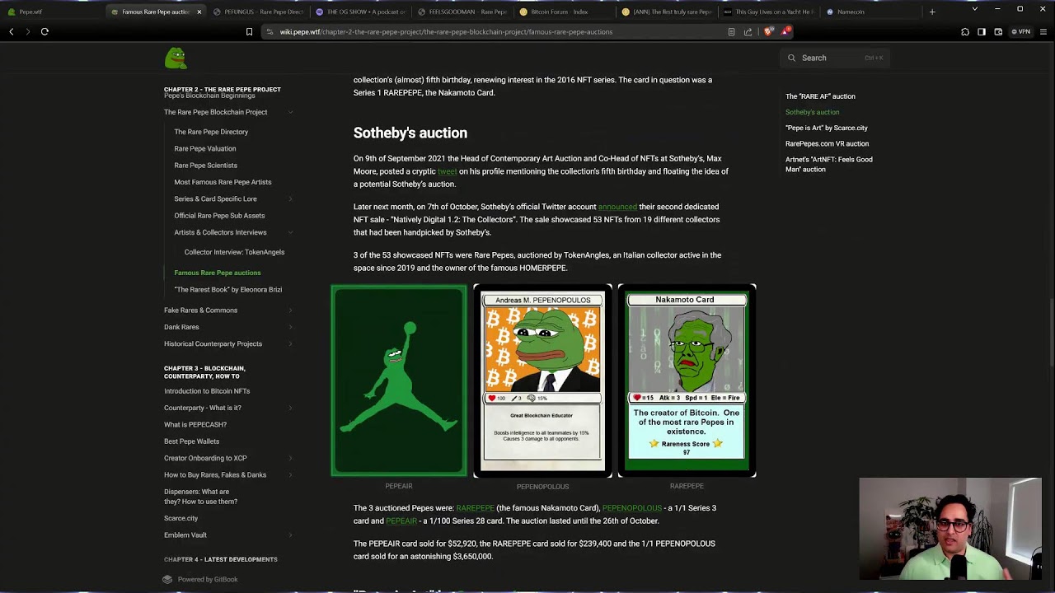Open the tab search dropdown arrow
Screen dimensions: 1055x593
(x=974, y=9)
